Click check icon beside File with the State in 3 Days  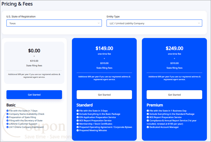[78, 111]
